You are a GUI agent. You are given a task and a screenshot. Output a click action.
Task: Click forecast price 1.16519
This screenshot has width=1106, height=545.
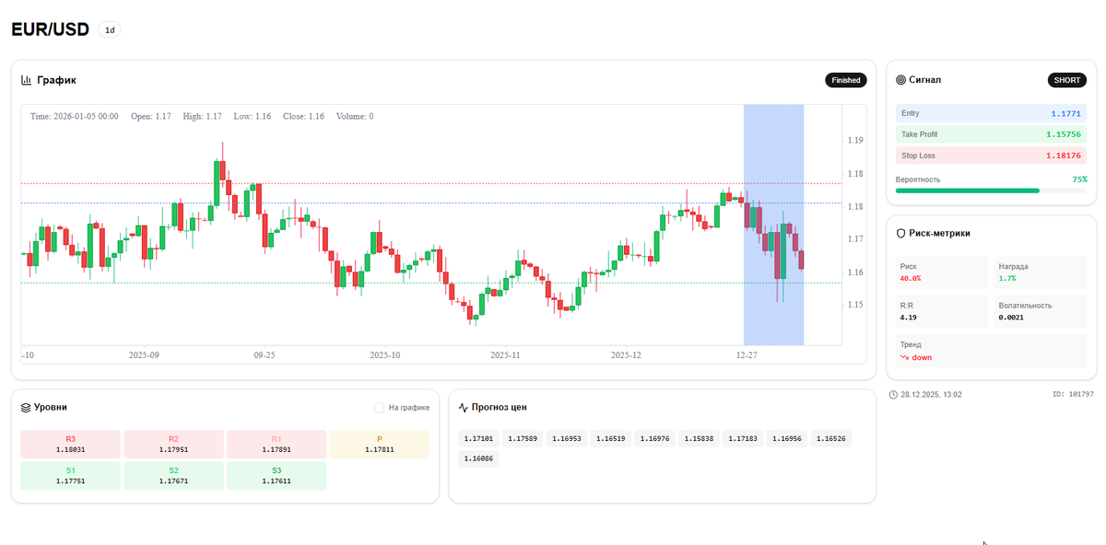611,439
